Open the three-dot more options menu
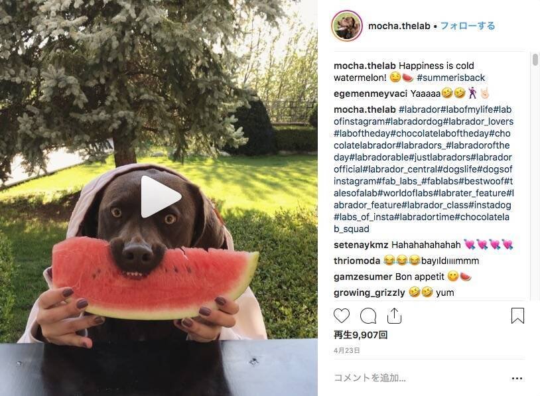Screen dimensions: 540x396 517,379
